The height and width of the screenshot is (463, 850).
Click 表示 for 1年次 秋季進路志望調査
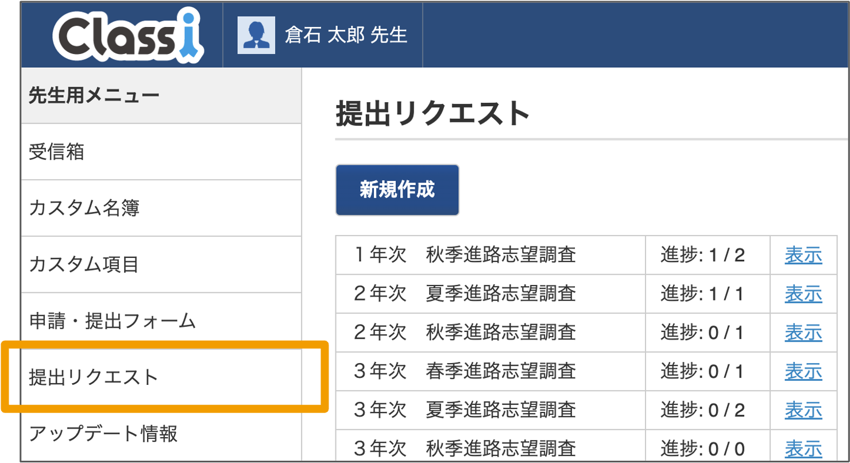(x=803, y=254)
